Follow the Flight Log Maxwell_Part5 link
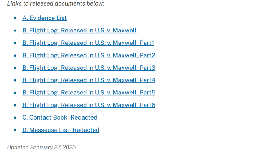This screenshot has height=151, width=257. click(89, 93)
